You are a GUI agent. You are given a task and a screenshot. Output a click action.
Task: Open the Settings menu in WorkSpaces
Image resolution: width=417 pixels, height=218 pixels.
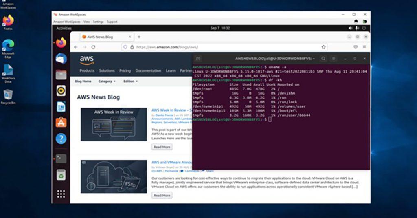[x=98, y=22]
